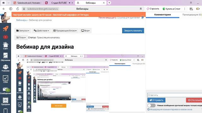This screenshot has height=113, width=202.
Task: Expand the Действия dropdown
Action: 41,31
